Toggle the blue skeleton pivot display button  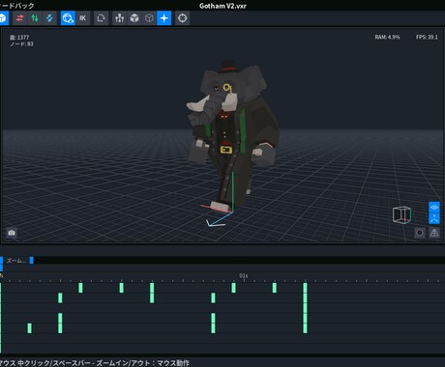434,218
